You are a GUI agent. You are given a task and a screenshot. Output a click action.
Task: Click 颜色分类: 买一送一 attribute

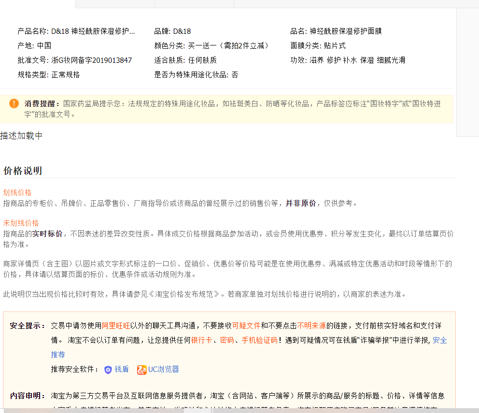[x=211, y=45]
